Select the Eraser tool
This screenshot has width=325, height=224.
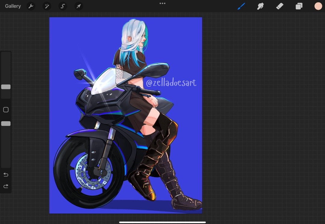(x=280, y=6)
